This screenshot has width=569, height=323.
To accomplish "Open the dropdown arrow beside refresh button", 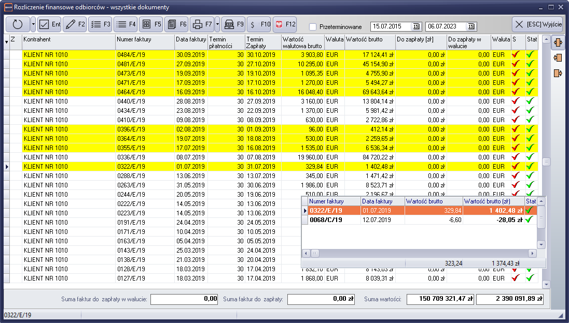I will (x=33, y=24).
